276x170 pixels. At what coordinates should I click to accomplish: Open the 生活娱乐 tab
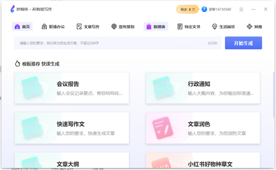pyautogui.click(x=224, y=27)
